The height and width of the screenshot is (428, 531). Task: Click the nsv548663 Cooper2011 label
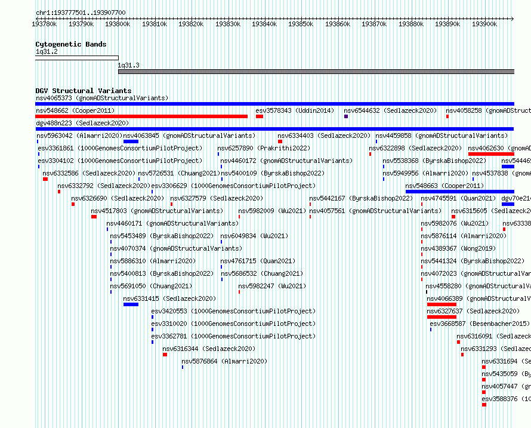coord(444,186)
